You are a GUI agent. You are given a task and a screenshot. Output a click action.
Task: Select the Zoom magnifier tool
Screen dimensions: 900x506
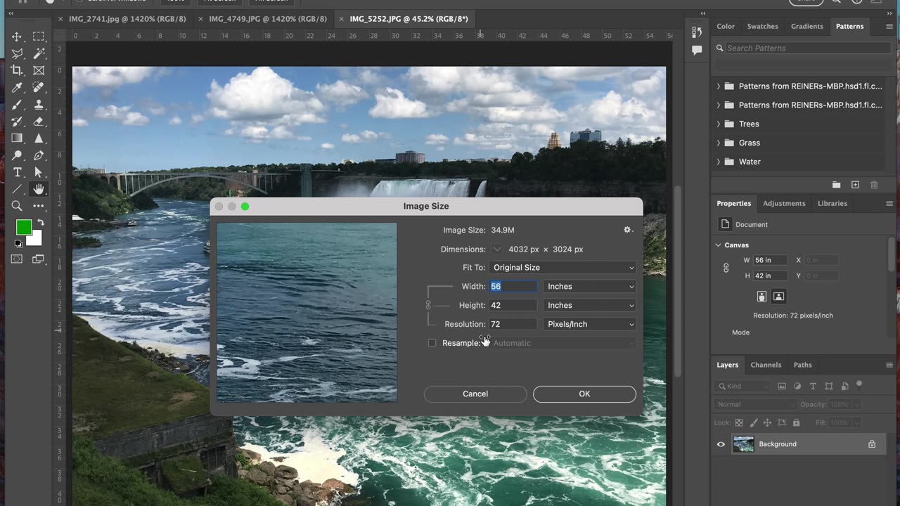17,206
